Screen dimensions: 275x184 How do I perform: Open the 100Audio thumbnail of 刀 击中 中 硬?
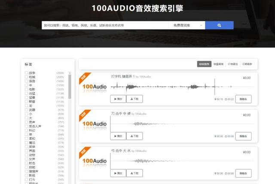pos(95,126)
